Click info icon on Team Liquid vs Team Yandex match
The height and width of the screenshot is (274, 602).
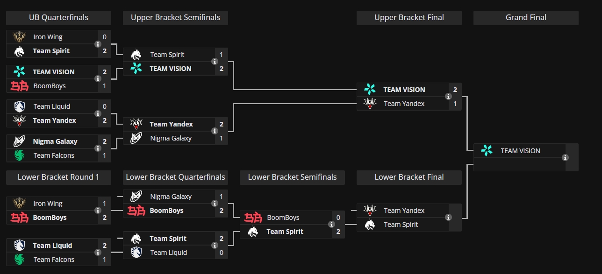(98, 113)
